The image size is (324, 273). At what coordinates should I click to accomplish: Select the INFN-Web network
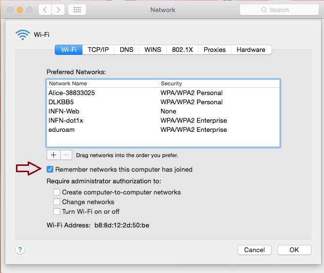pos(163,112)
